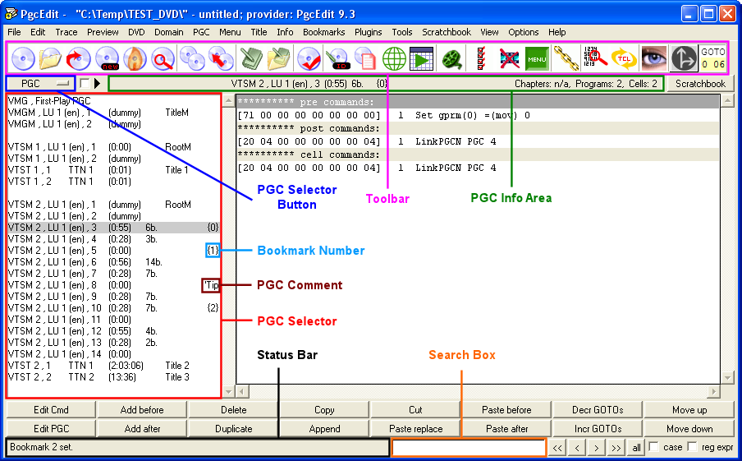The image size is (742, 461).
Task: Click the Duplicate button
Action: click(234, 429)
